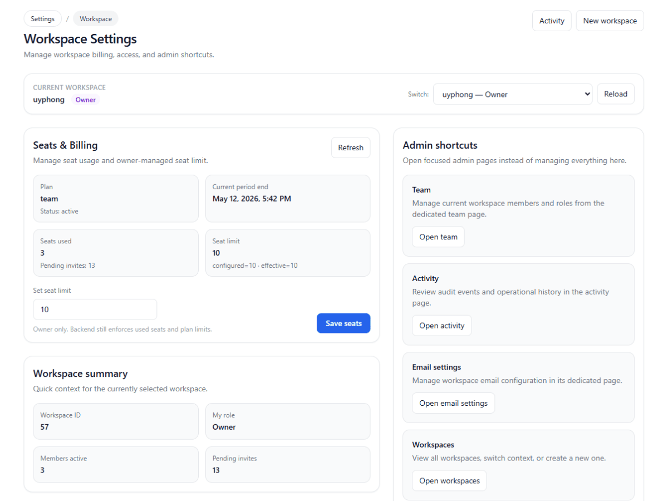Viewport: 668px width, 501px height.
Task: Click the purple Owner role badge
Action: pos(86,100)
